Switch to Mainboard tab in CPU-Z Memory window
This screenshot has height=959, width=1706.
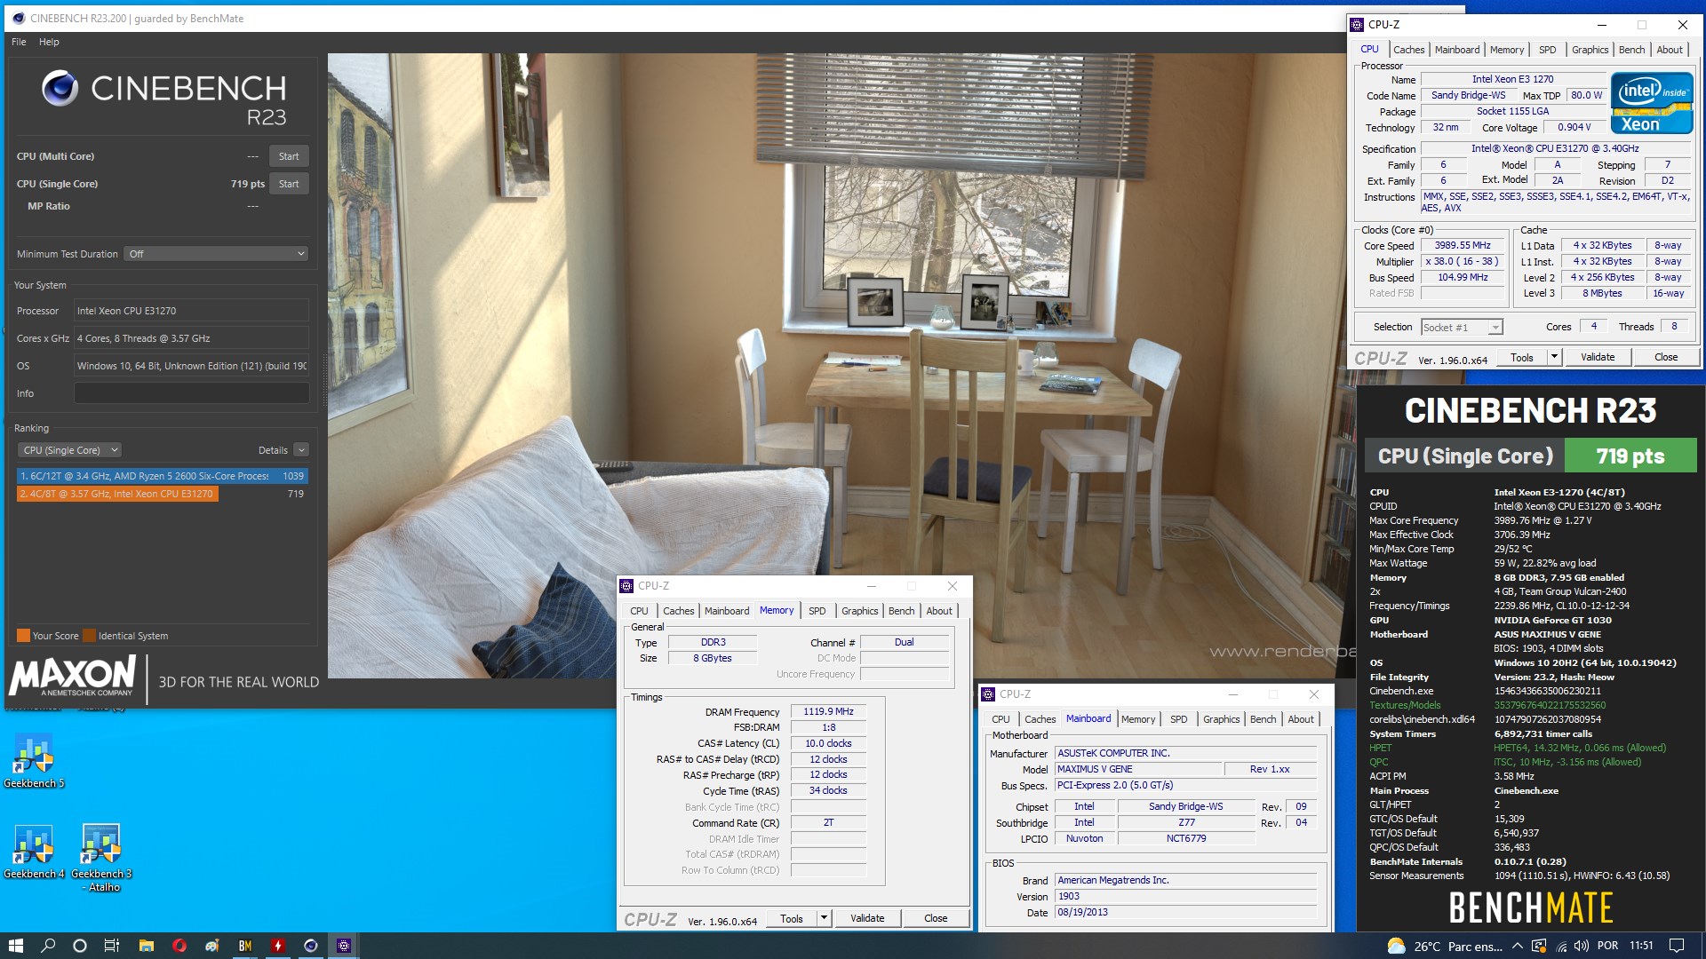[x=726, y=611]
